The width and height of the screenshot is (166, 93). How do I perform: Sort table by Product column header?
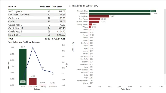(12, 7)
